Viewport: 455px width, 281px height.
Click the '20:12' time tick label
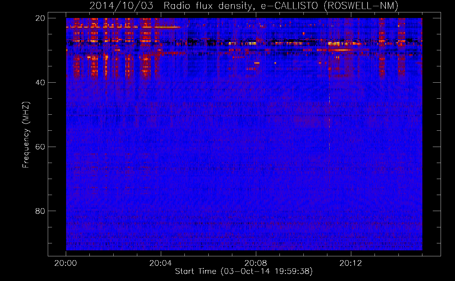[351, 263]
